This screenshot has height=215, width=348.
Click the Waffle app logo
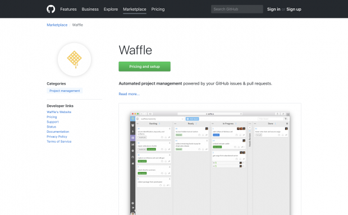pyautogui.click(x=74, y=59)
